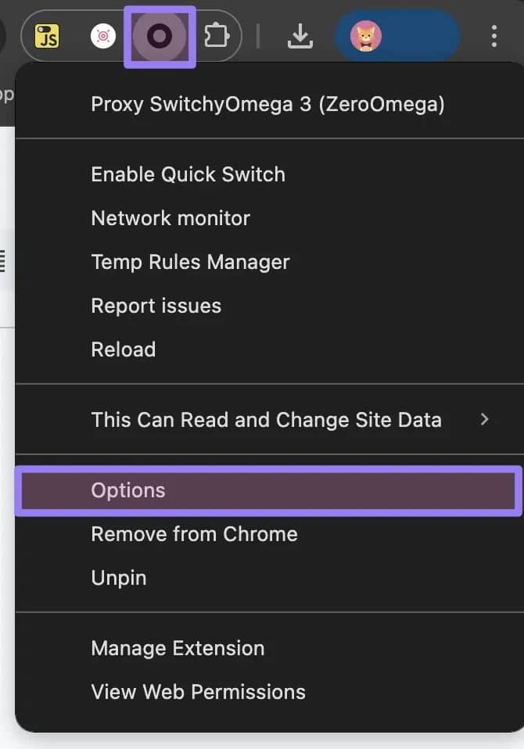Open Temp Rules Manager

click(x=190, y=262)
